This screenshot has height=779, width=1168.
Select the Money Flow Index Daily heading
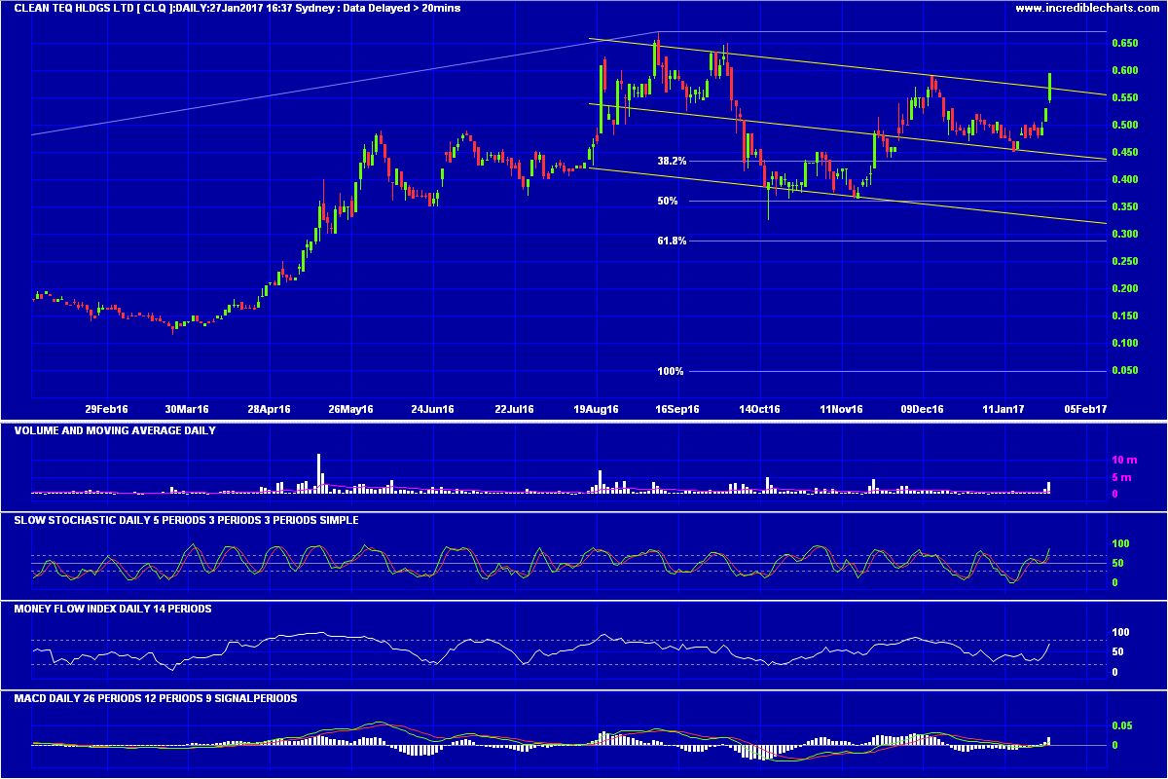point(113,610)
